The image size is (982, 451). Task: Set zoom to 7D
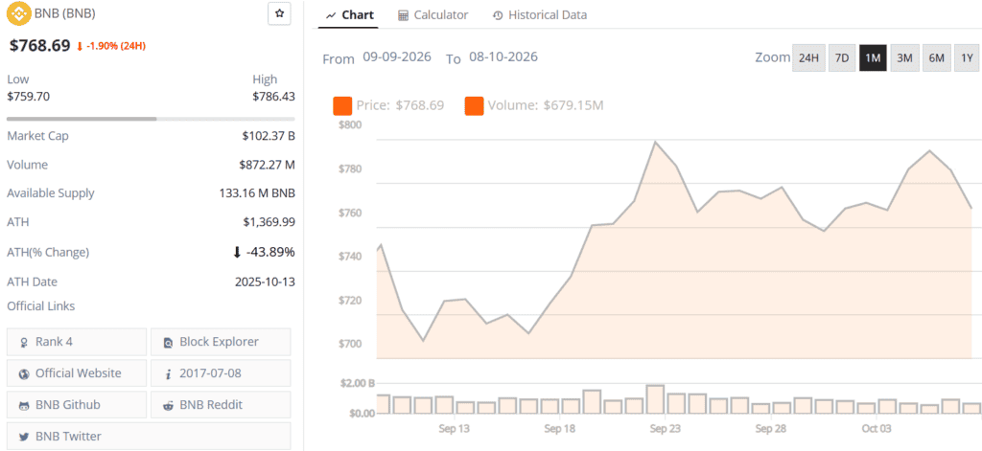[x=842, y=57]
